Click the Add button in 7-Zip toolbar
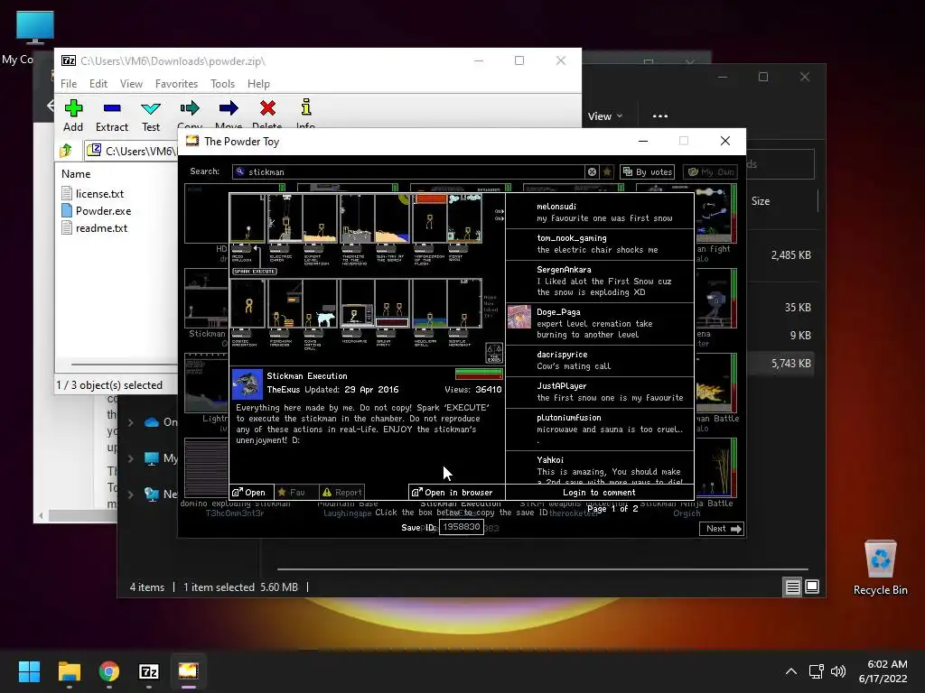The height and width of the screenshot is (693, 925). [x=73, y=115]
